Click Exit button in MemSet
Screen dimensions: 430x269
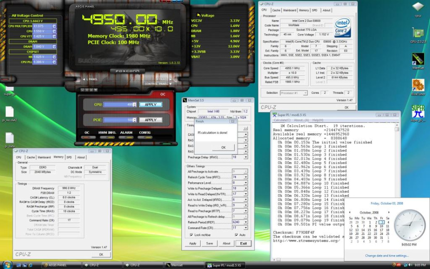click(244, 243)
